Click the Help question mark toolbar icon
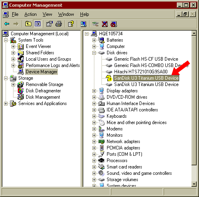199x197 pixels. 71,24
